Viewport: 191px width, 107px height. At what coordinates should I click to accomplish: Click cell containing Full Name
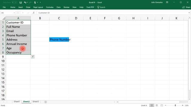pos(18,27)
